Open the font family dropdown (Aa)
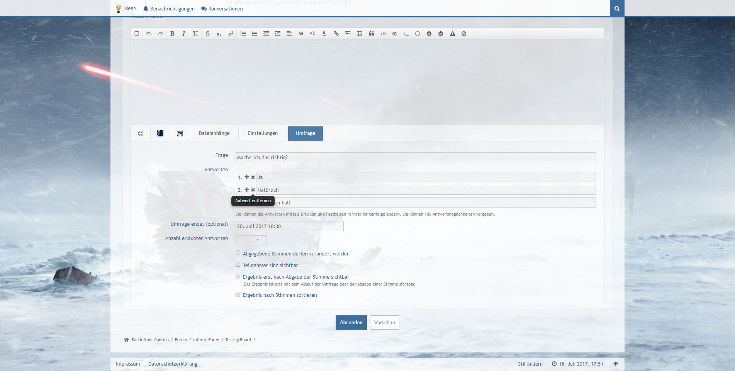 click(x=301, y=34)
